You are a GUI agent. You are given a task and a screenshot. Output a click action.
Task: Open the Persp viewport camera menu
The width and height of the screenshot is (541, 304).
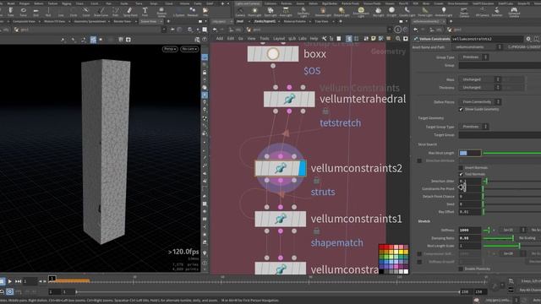pyautogui.click(x=170, y=49)
